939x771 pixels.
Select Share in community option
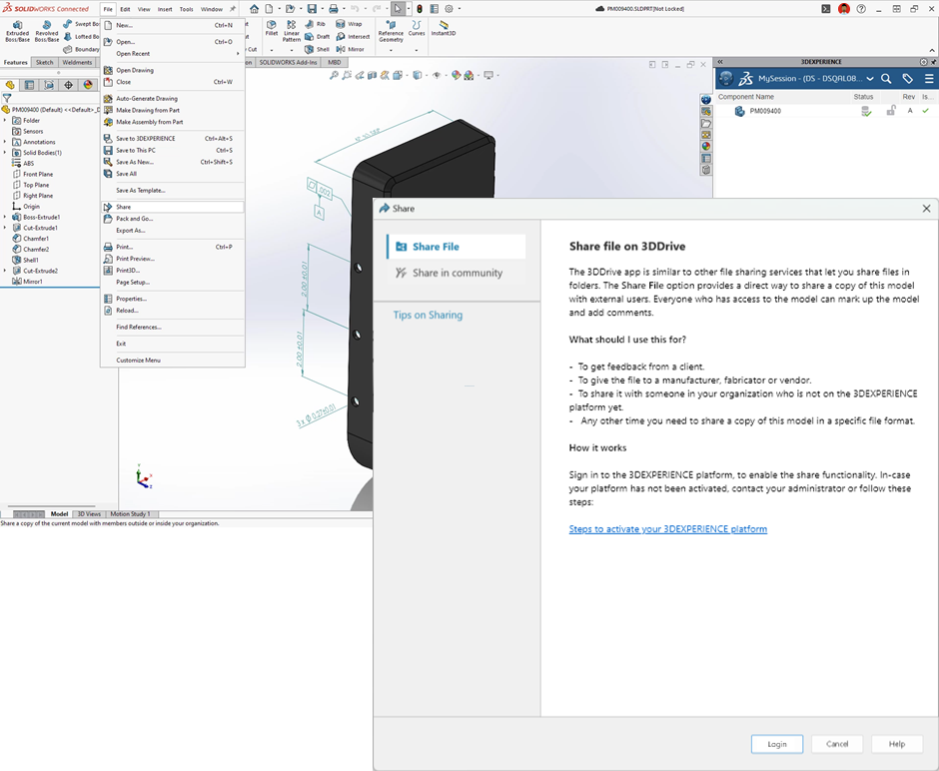click(x=457, y=273)
